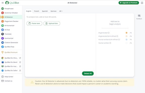145x93 pixels.
Task: Click the AI Detector page title
Action: coord(72,3)
